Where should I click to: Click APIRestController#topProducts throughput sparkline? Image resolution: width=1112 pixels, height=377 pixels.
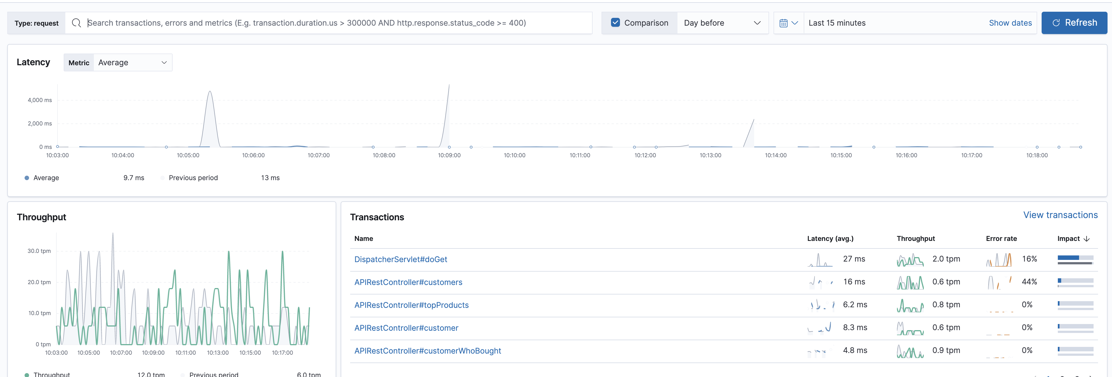[x=910, y=305]
